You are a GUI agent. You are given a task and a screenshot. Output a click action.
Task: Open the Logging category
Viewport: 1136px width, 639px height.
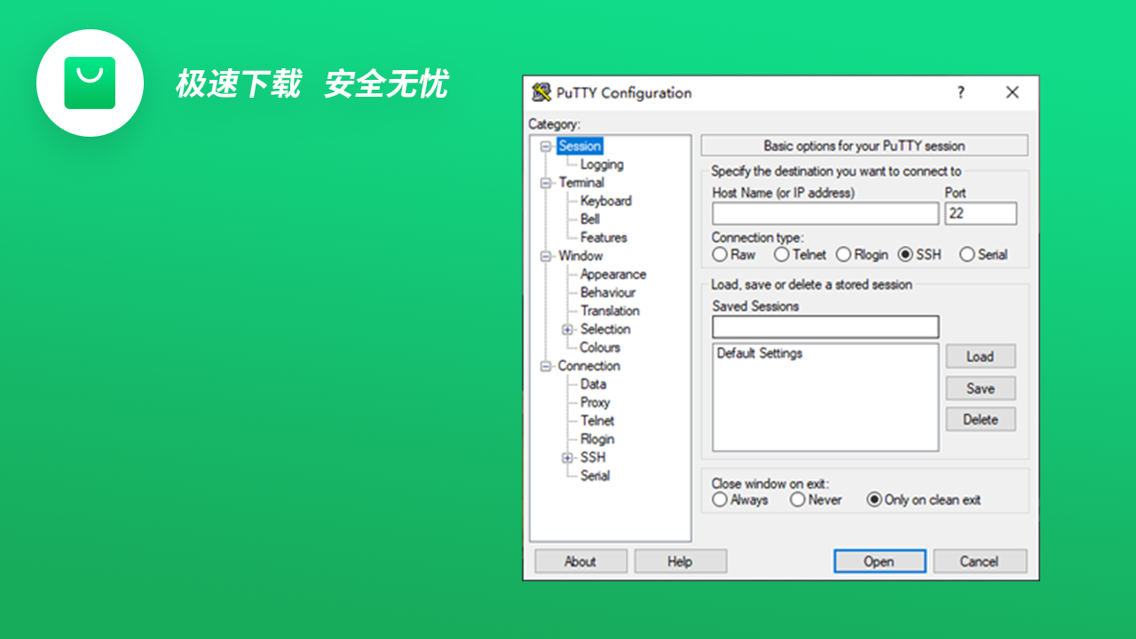point(602,164)
